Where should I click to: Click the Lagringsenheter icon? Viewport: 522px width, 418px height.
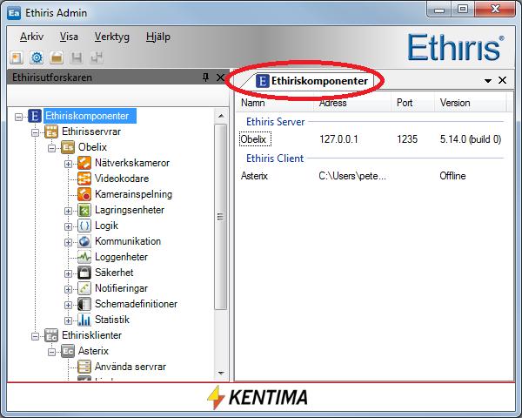84,210
